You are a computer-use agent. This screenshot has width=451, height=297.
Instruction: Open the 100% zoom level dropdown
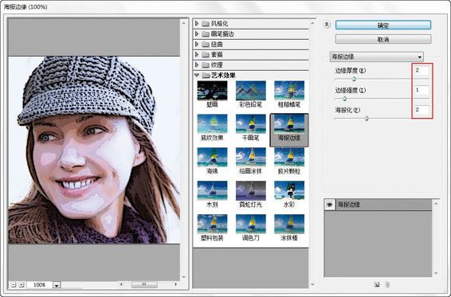tap(57, 285)
